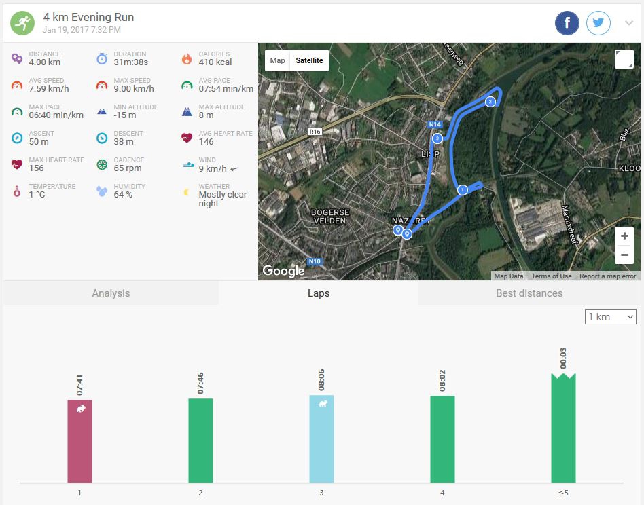
Task: Expand the workout header chevron menu
Action: pos(629,24)
